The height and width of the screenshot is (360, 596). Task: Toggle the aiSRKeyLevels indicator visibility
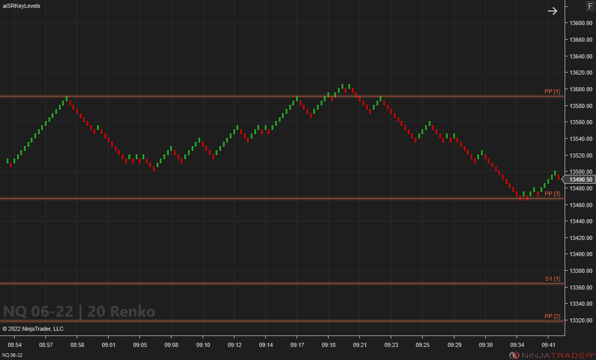pos(21,7)
